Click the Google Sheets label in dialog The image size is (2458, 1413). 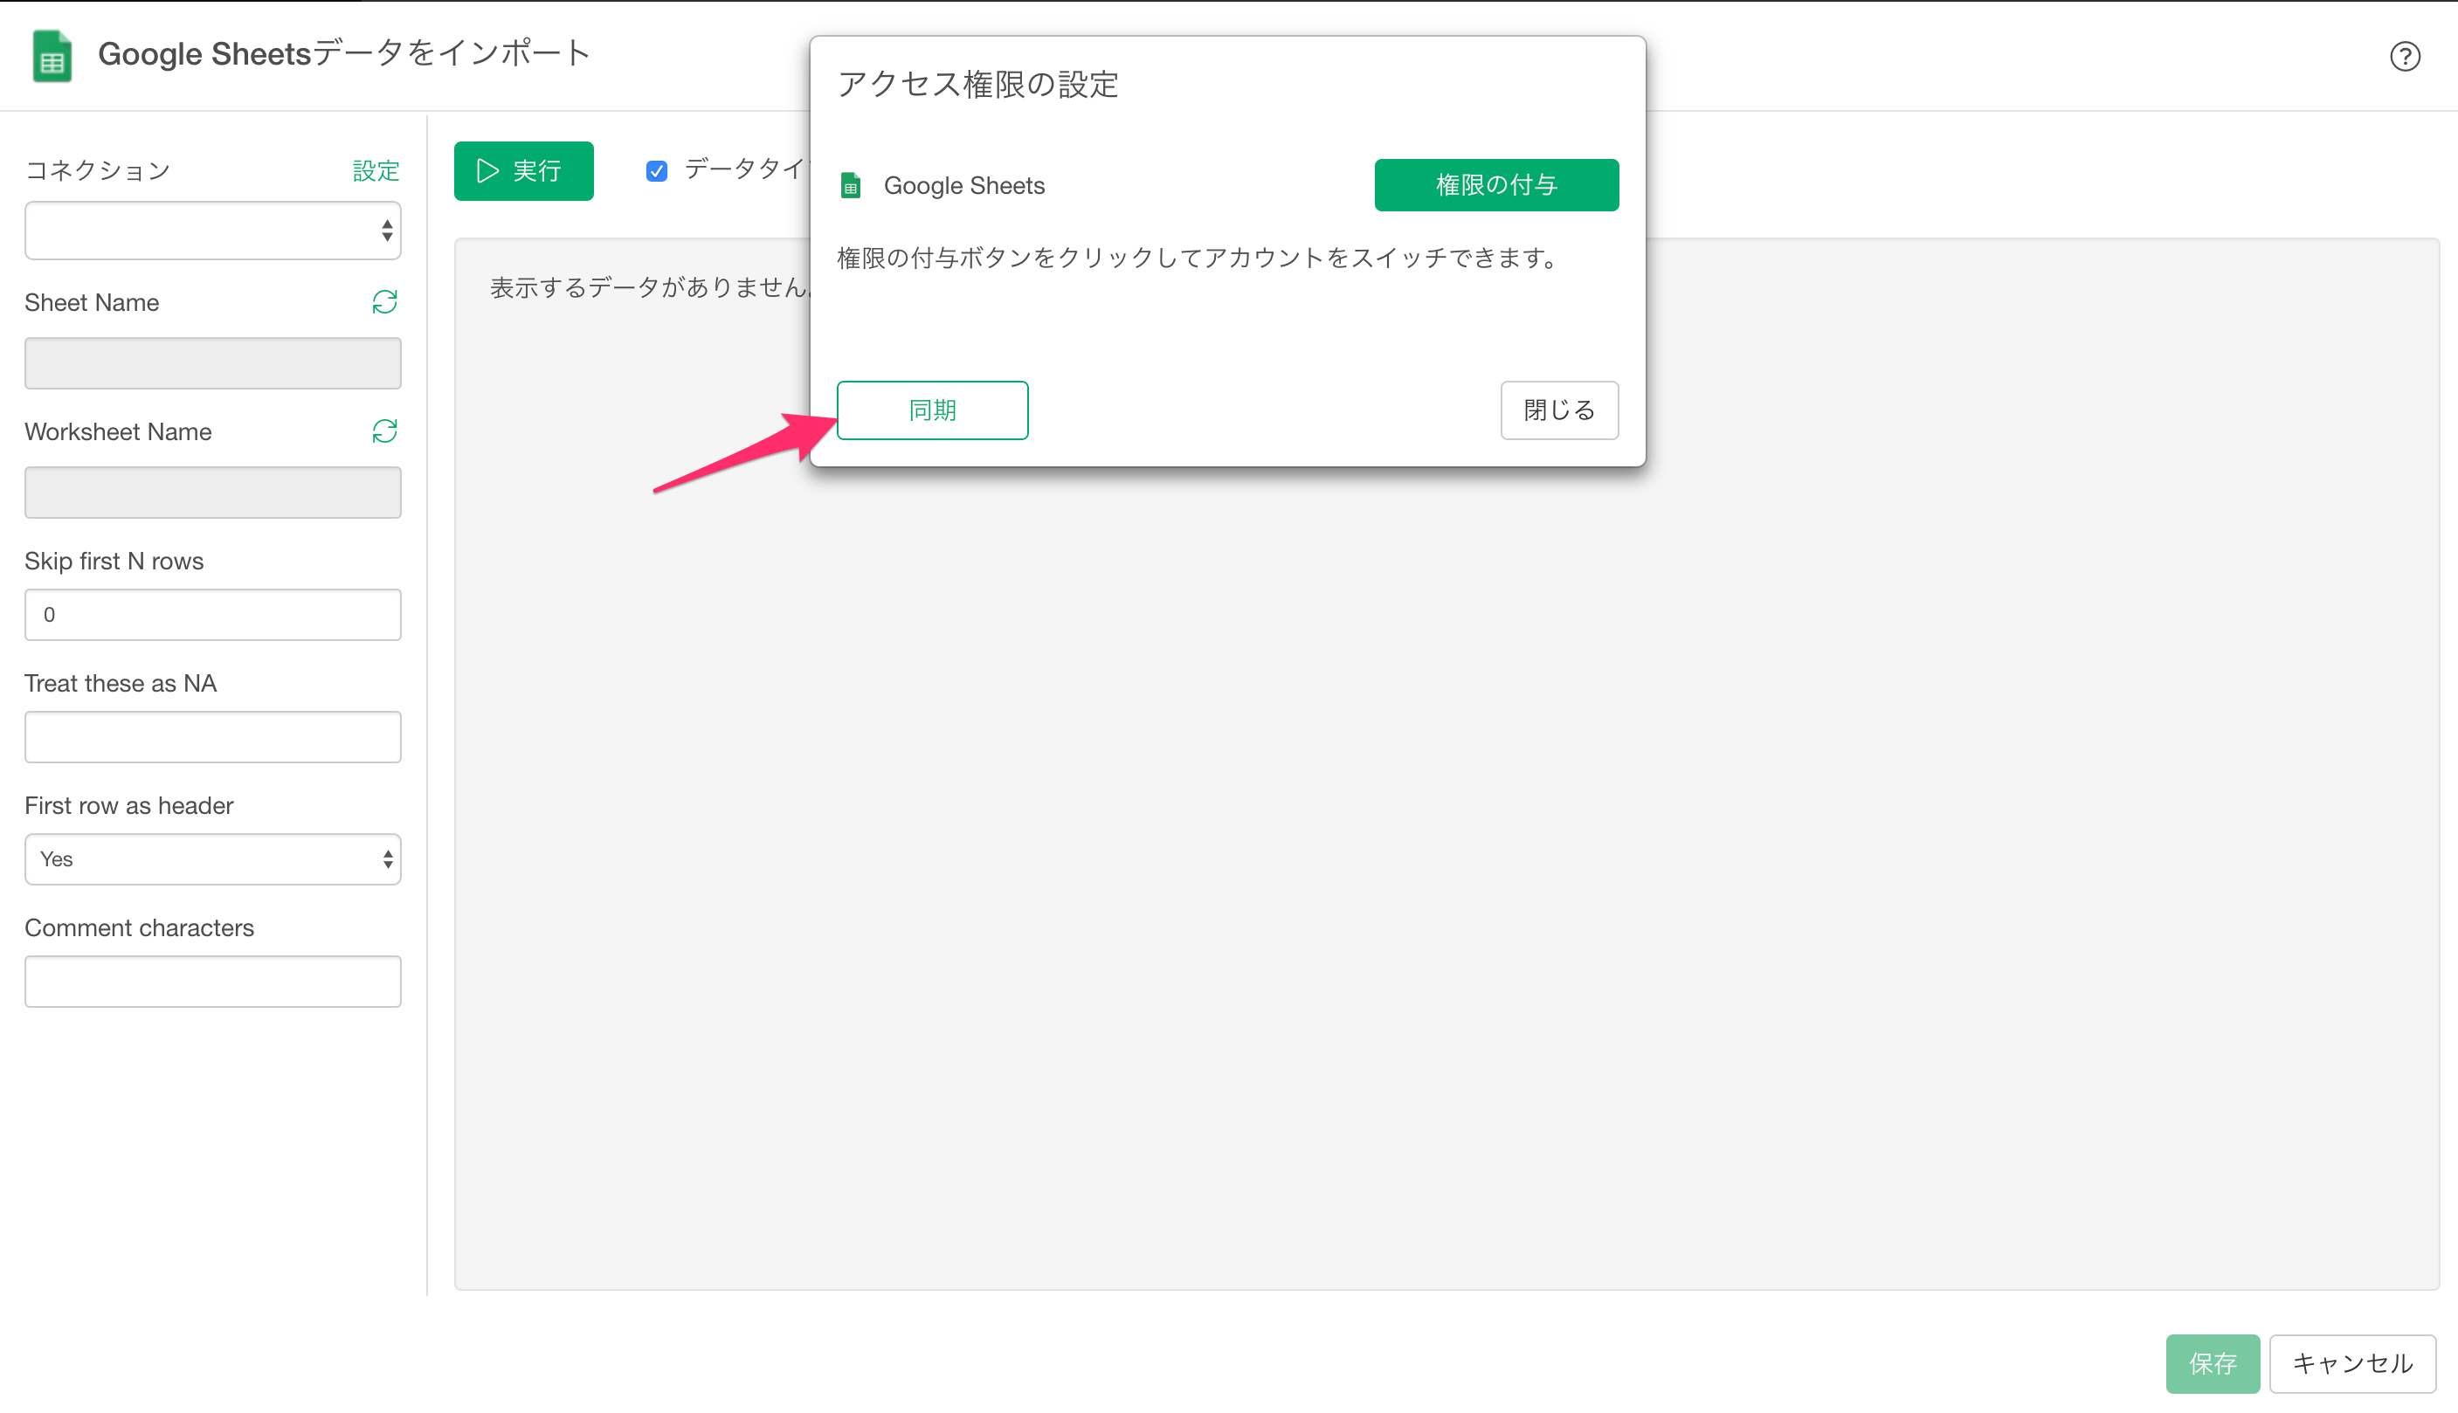[963, 185]
